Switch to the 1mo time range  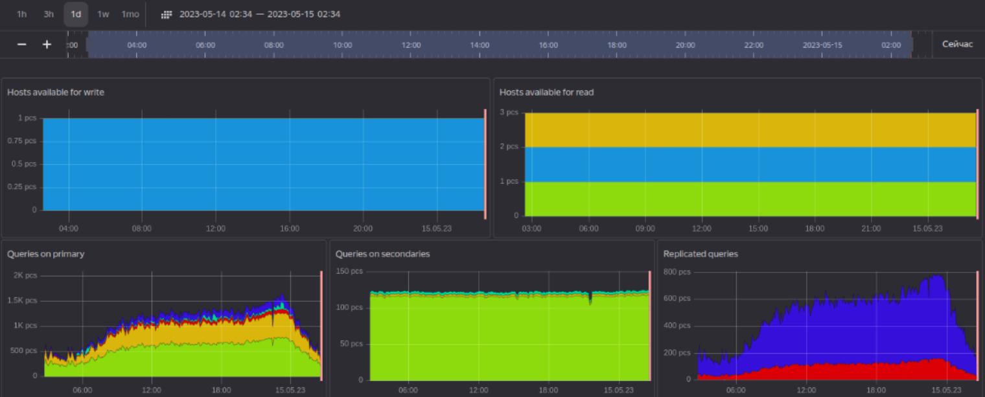(x=130, y=14)
